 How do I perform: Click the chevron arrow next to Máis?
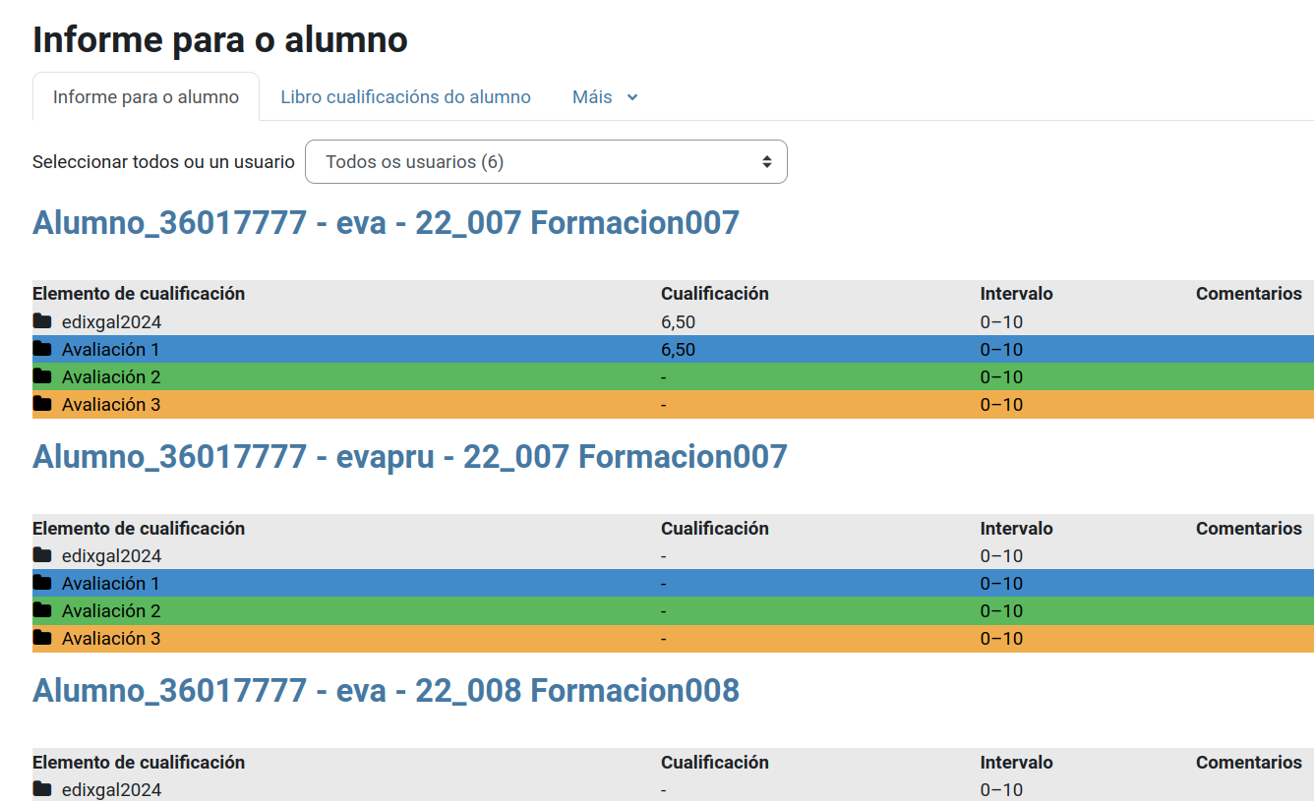point(632,97)
